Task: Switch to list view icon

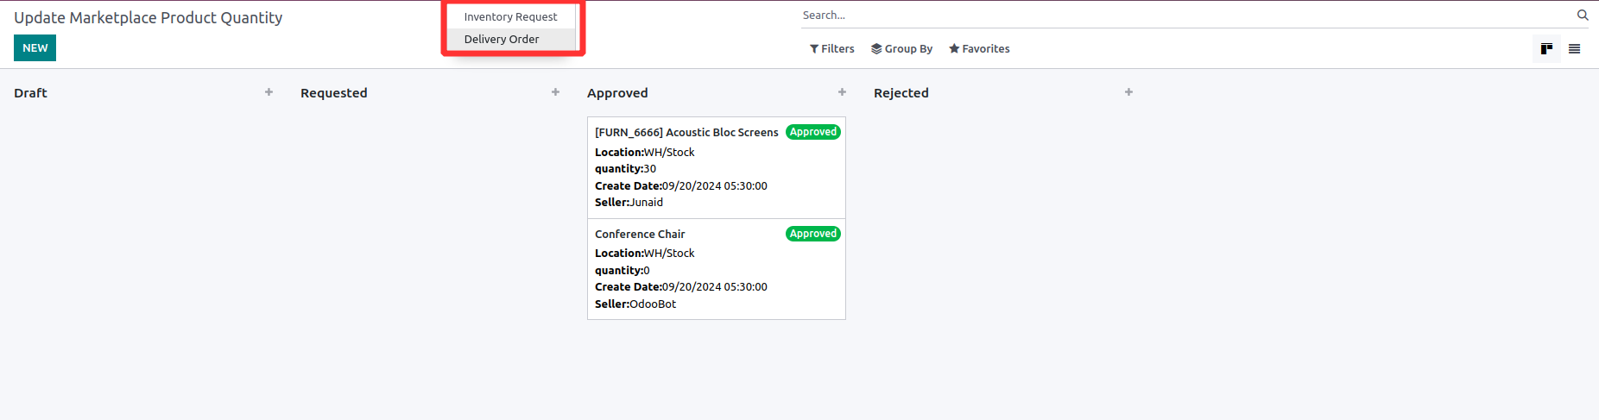Action: [x=1574, y=49]
